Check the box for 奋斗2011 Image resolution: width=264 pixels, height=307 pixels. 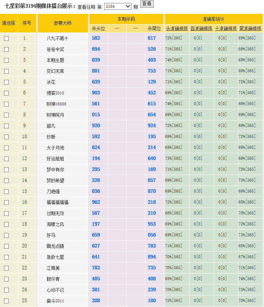click(6, 301)
